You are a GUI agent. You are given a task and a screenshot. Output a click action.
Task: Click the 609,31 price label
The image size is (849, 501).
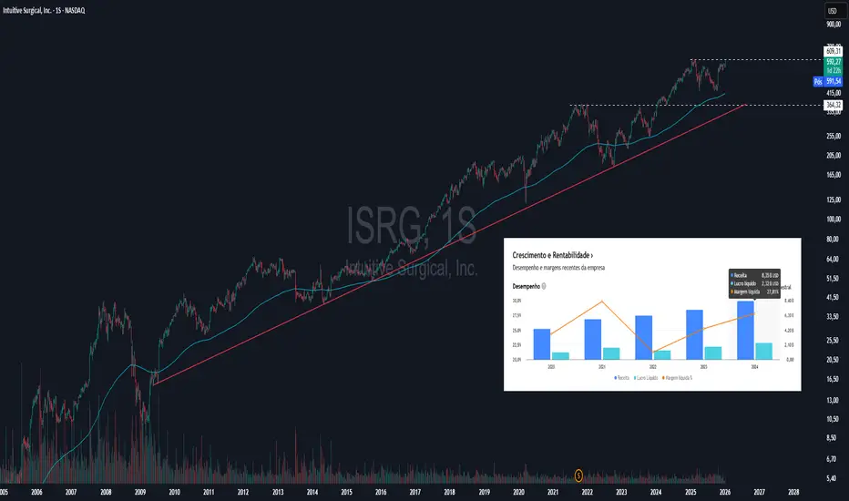[x=834, y=51]
